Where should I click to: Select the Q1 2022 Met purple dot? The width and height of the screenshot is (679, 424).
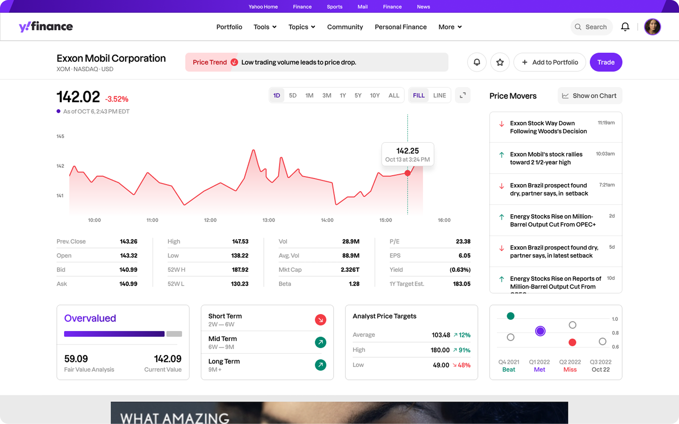pyautogui.click(x=540, y=331)
